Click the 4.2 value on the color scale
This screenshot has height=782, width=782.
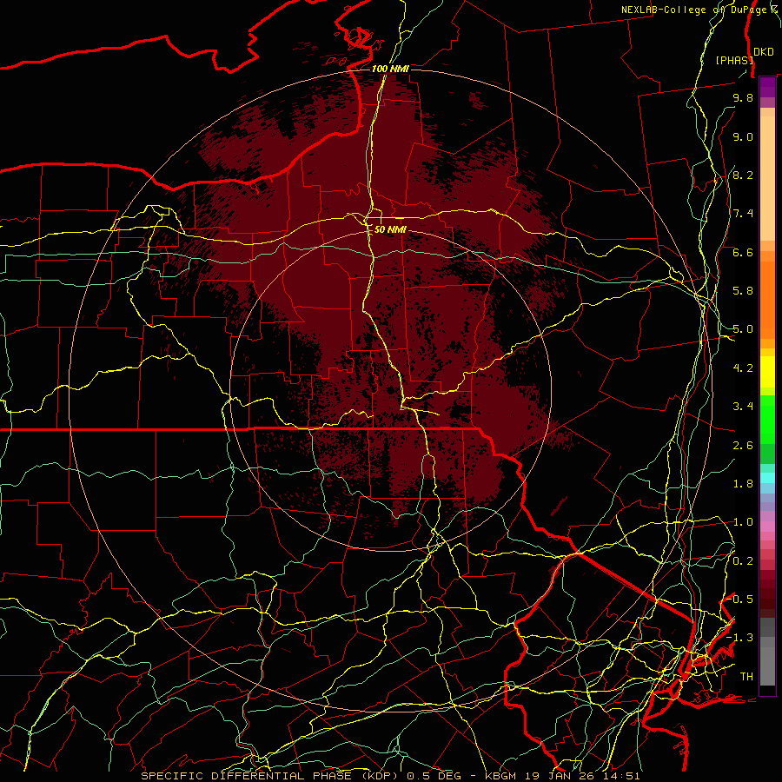click(x=743, y=368)
